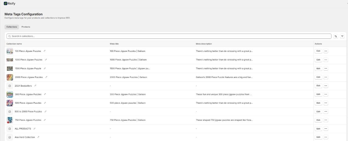This screenshot has height=141, width=348.
Task: Open three-dot menu for 750 Piece Jigsaw Puzzles
Action: coord(326,120)
